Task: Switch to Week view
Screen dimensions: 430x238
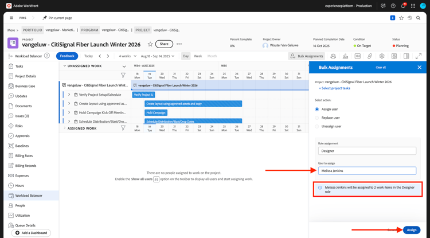Action: 198,56
